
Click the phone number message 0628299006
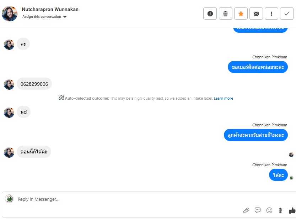coord(34,84)
